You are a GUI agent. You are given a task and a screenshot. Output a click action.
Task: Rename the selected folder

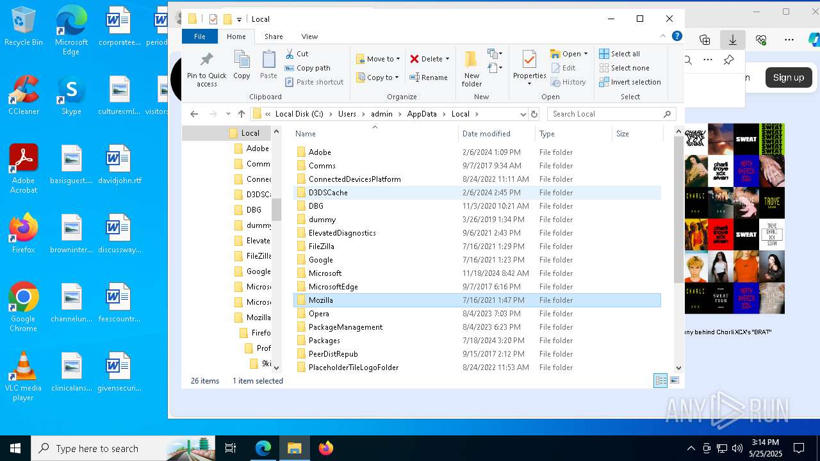point(429,77)
